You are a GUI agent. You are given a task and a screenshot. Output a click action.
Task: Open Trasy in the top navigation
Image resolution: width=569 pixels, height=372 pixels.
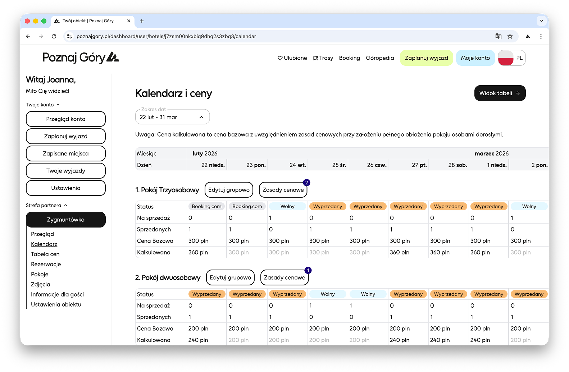[323, 58]
